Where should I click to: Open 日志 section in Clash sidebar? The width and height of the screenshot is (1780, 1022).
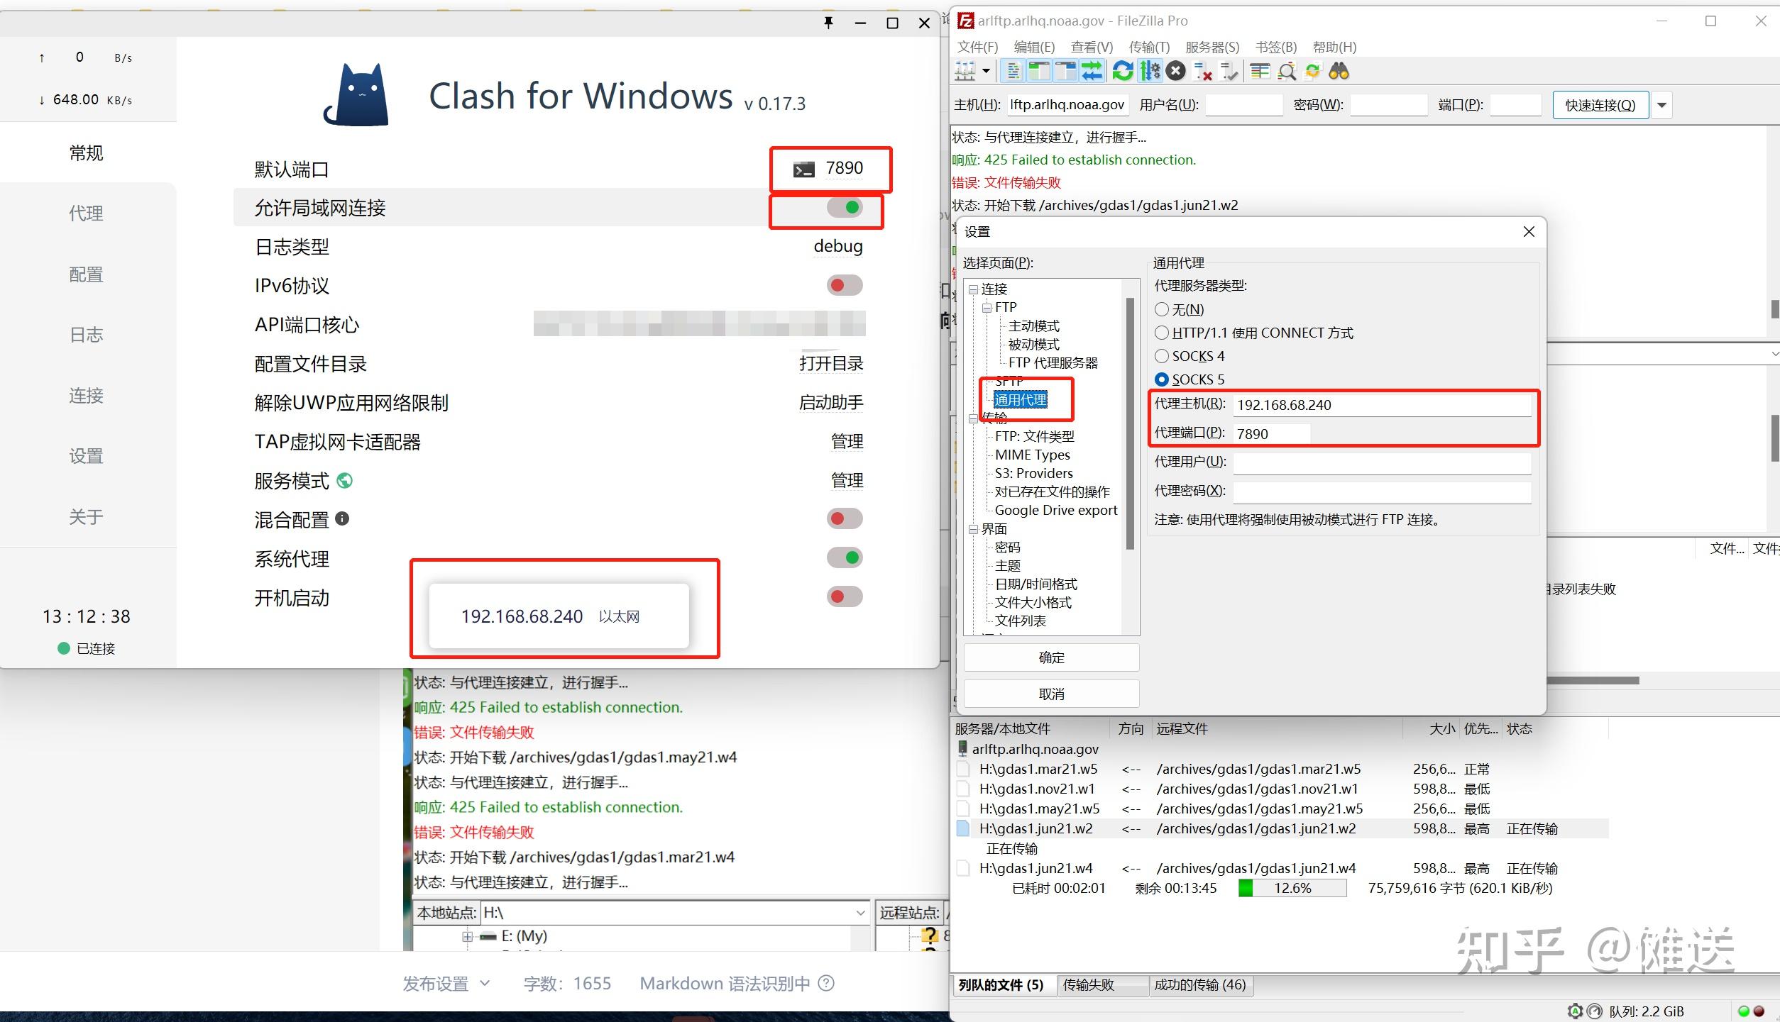(x=87, y=335)
